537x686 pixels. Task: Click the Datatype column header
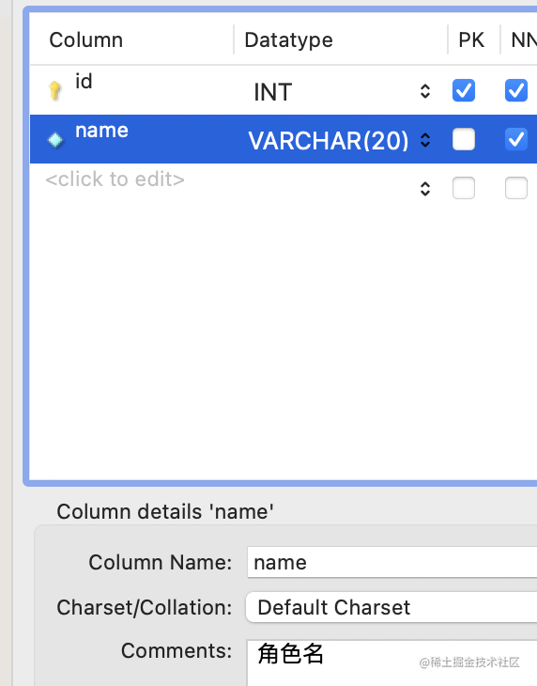[x=288, y=40]
